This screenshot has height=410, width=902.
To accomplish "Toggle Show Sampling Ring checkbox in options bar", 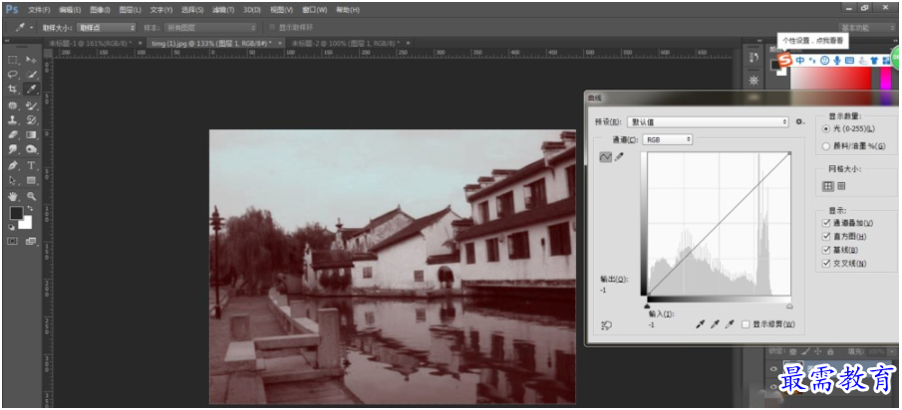I will click(273, 28).
